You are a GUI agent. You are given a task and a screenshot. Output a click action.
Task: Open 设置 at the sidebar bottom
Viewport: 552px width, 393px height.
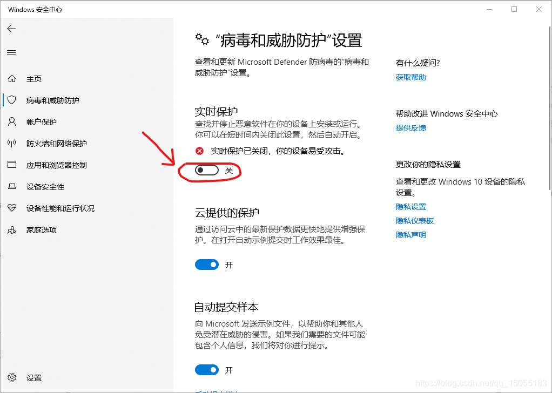click(34, 378)
